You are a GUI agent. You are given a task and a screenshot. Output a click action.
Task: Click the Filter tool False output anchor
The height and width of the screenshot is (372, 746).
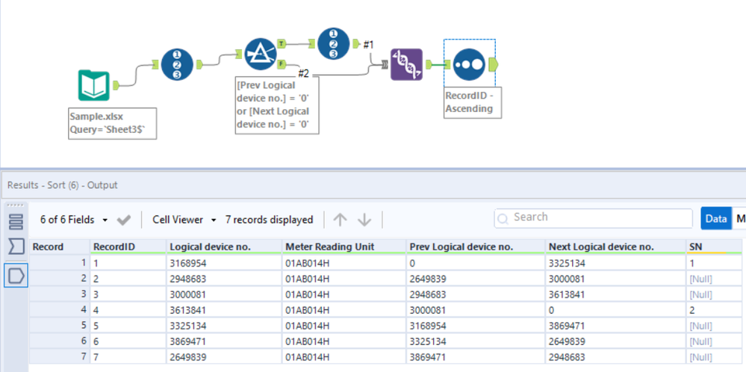(282, 63)
